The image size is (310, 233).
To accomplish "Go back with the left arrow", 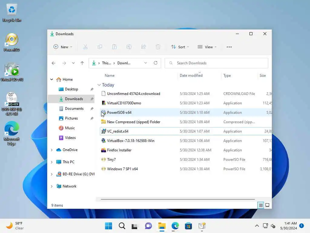I will point(54,63).
